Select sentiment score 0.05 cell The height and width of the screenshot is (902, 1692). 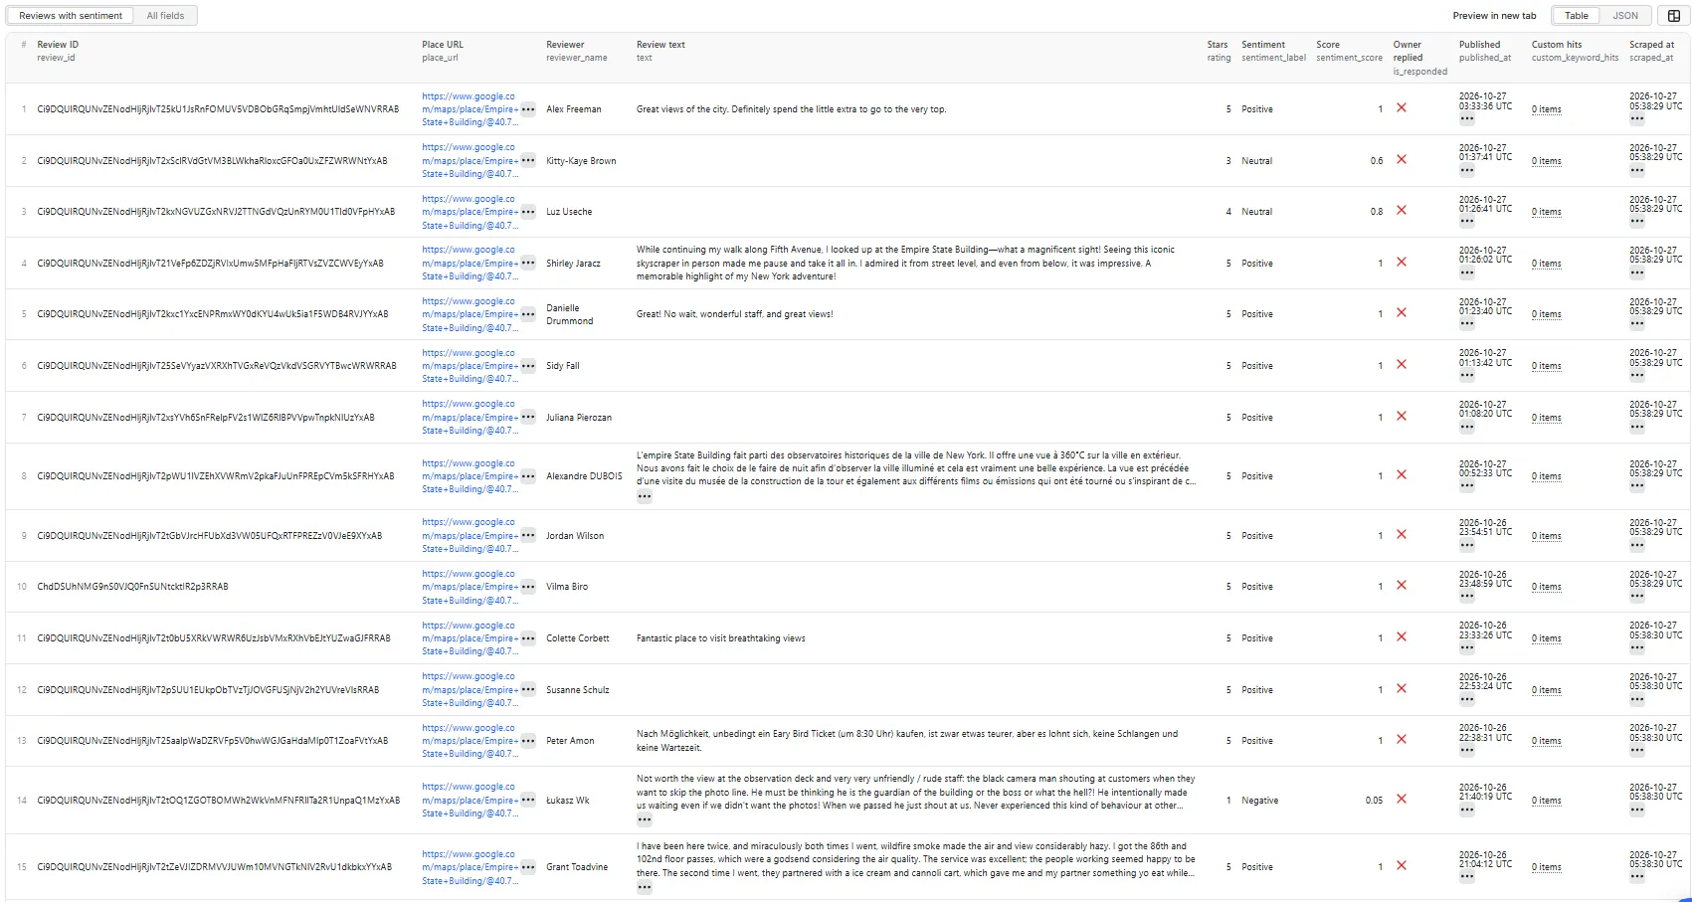point(1374,801)
